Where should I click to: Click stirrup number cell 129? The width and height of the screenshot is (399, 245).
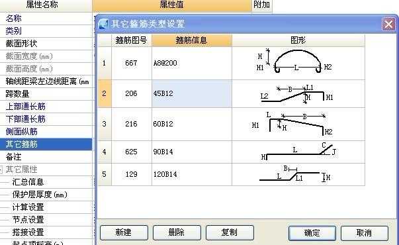point(131,174)
